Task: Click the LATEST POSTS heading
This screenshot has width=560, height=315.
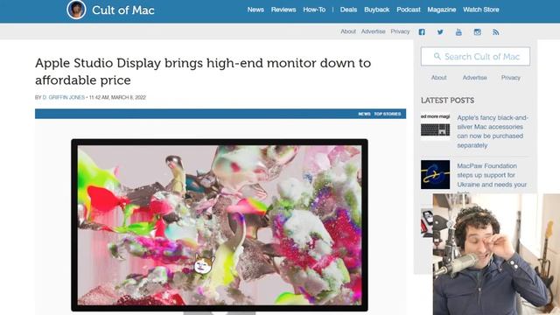Action: pos(447,101)
